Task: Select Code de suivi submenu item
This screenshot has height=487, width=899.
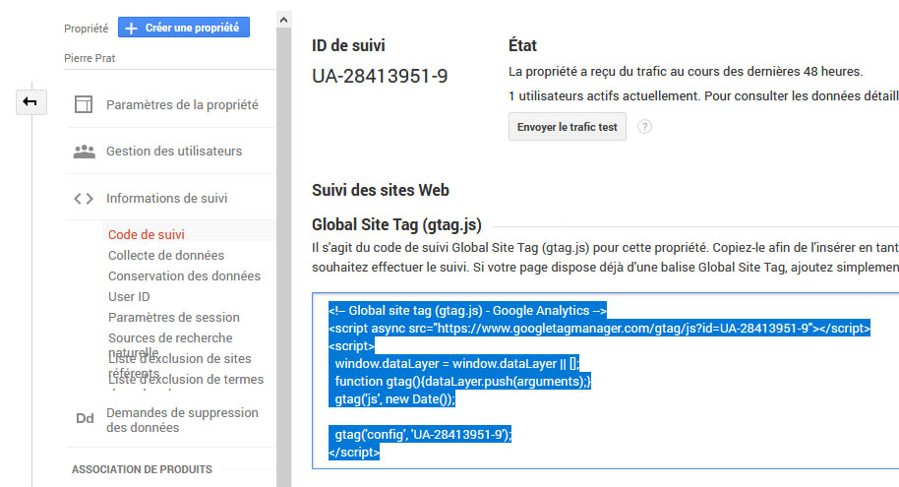Action: point(147,234)
